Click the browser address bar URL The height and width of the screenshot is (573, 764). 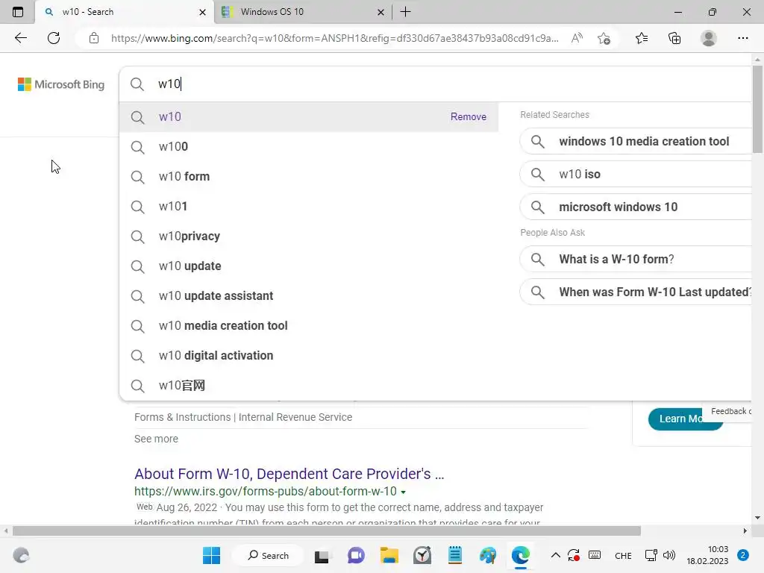point(335,38)
